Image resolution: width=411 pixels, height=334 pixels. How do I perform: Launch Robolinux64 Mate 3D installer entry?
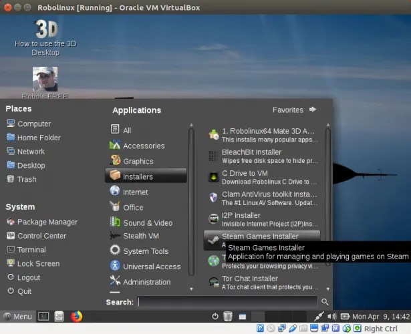point(262,135)
